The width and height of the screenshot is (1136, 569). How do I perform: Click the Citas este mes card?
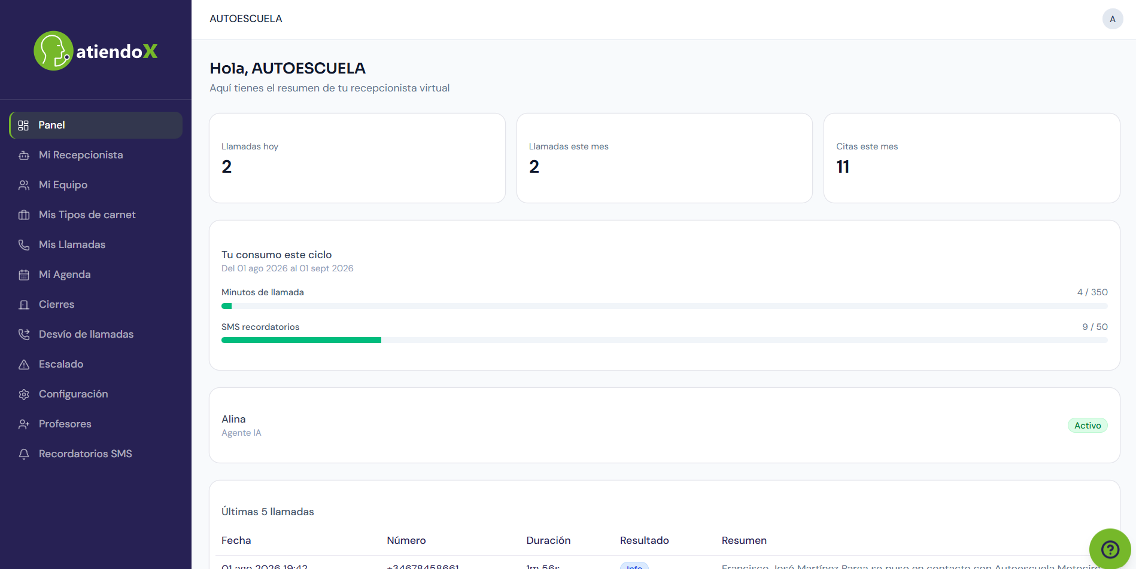pyautogui.click(x=972, y=158)
